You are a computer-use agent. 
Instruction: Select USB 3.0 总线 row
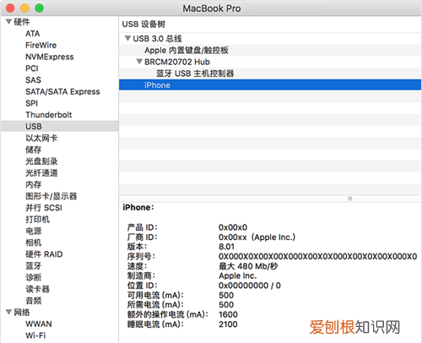pyautogui.click(x=270, y=38)
